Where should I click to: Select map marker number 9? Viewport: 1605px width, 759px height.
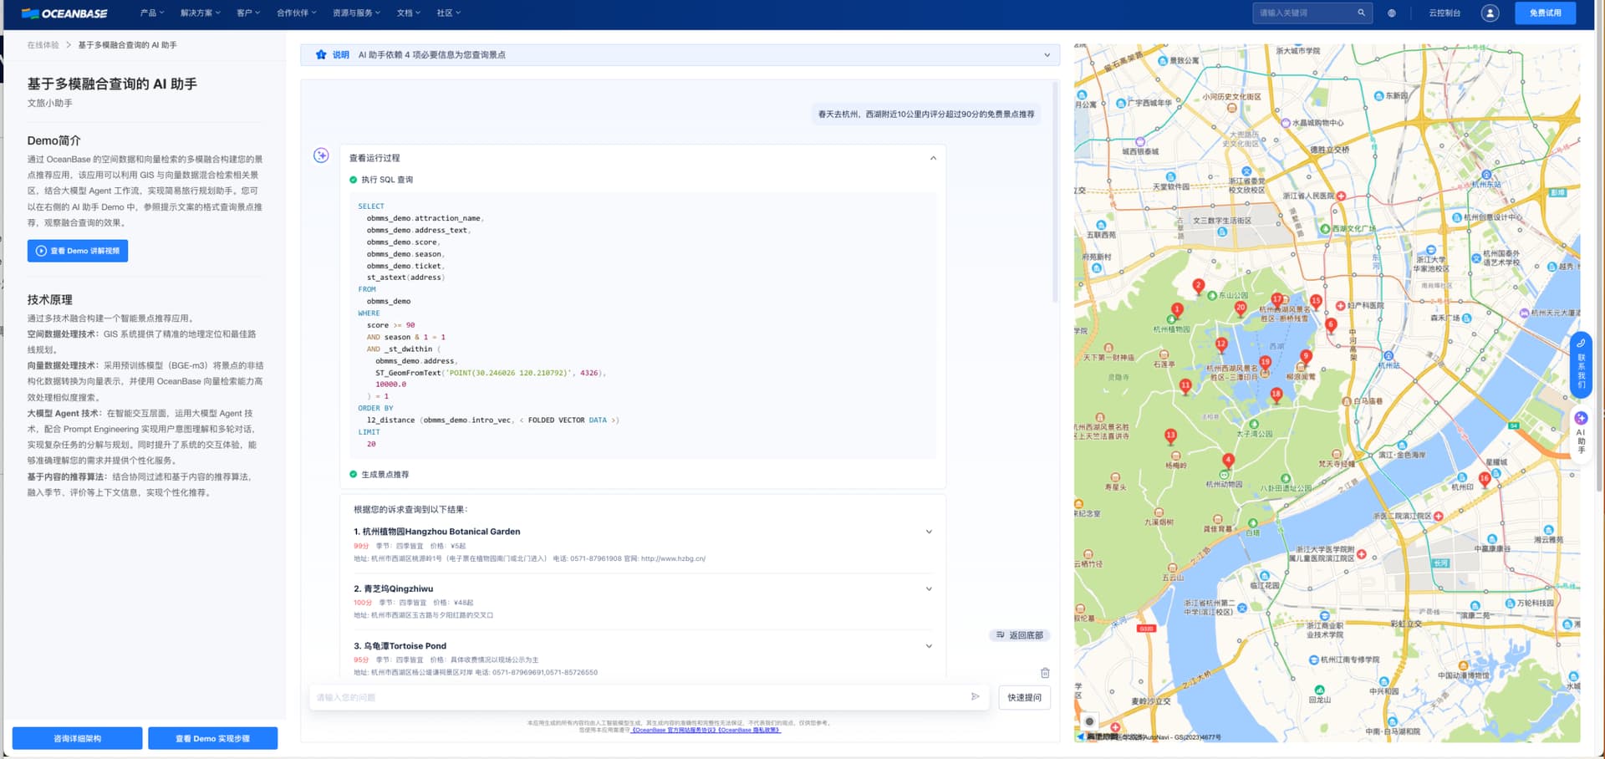(1306, 357)
